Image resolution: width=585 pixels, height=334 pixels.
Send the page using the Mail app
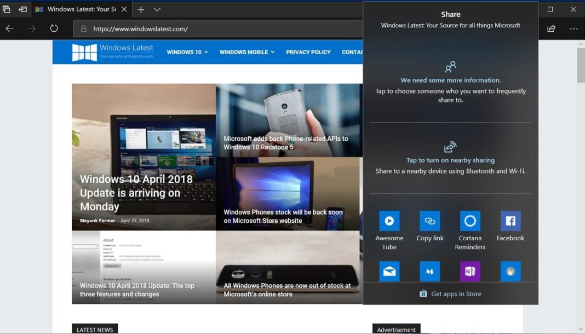pyautogui.click(x=389, y=271)
